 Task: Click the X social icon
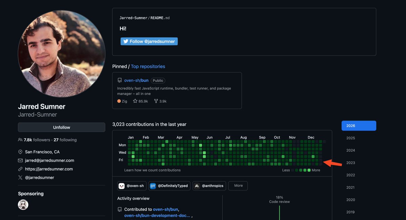tap(20, 178)
